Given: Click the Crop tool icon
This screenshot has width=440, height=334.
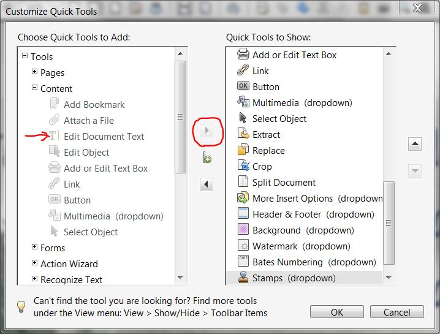Looking at the screenshot, I should point(243,165).
